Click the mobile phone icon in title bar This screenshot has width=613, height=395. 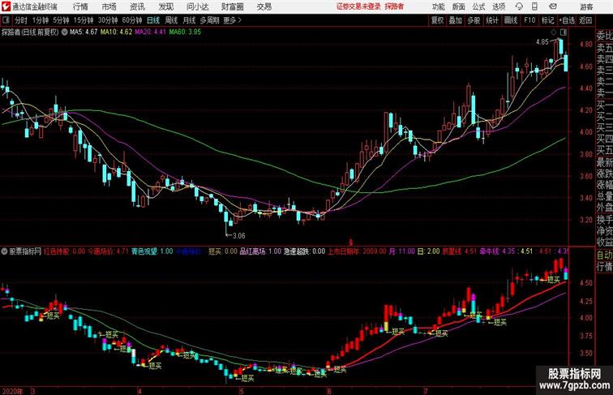click(534, 6)
